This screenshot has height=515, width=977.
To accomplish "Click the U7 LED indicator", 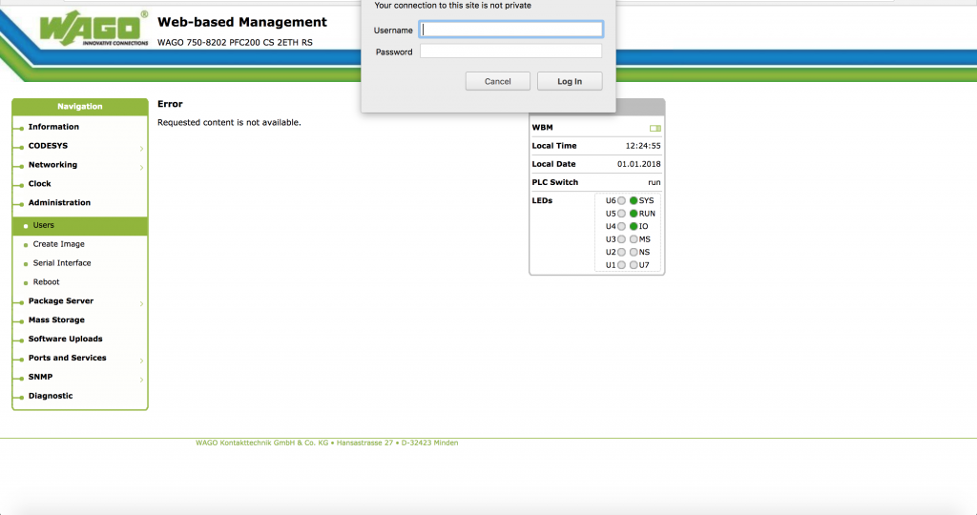I will click(x=633, y=265).
